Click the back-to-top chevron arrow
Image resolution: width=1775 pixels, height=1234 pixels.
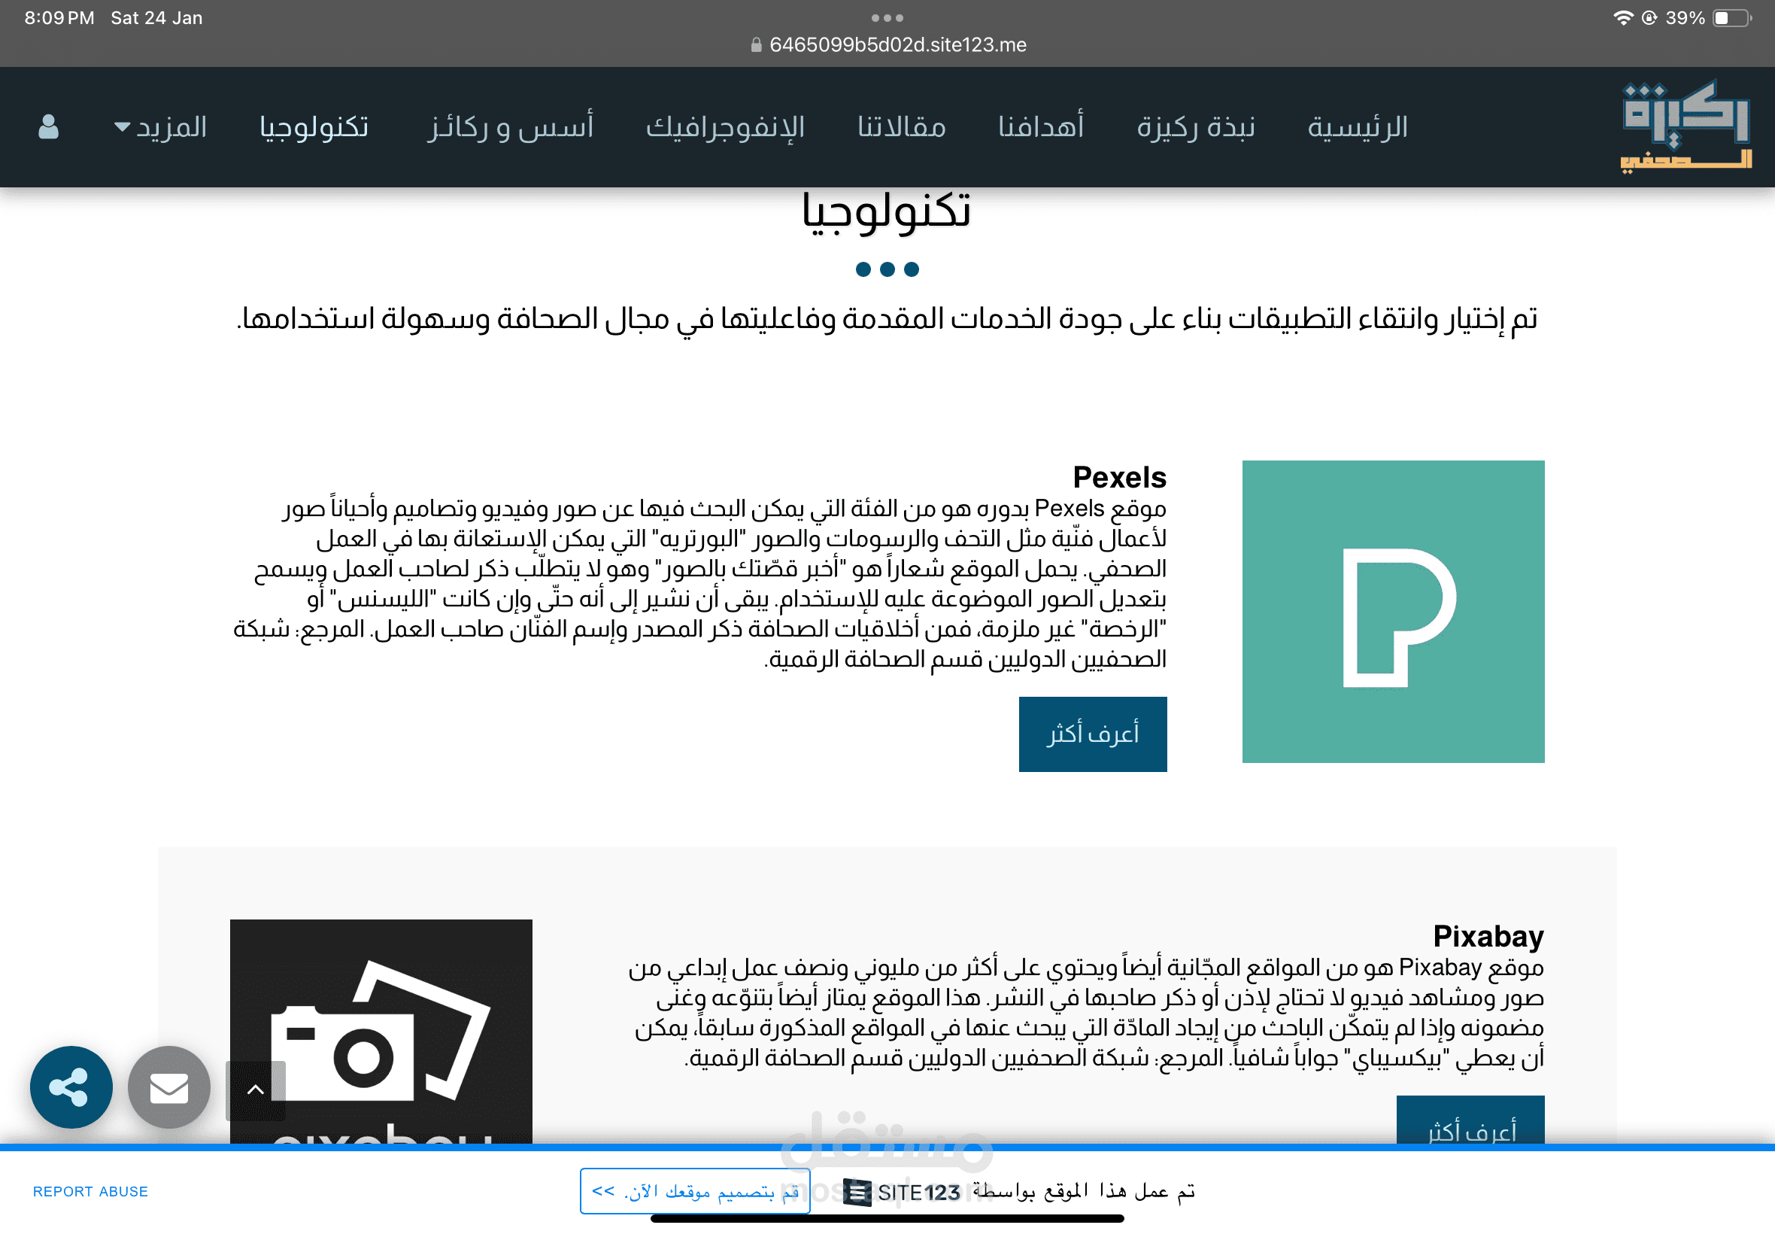(256, 1090)
